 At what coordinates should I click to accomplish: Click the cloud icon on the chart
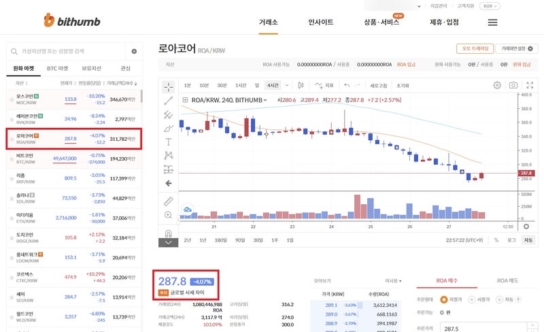(188, 210)
